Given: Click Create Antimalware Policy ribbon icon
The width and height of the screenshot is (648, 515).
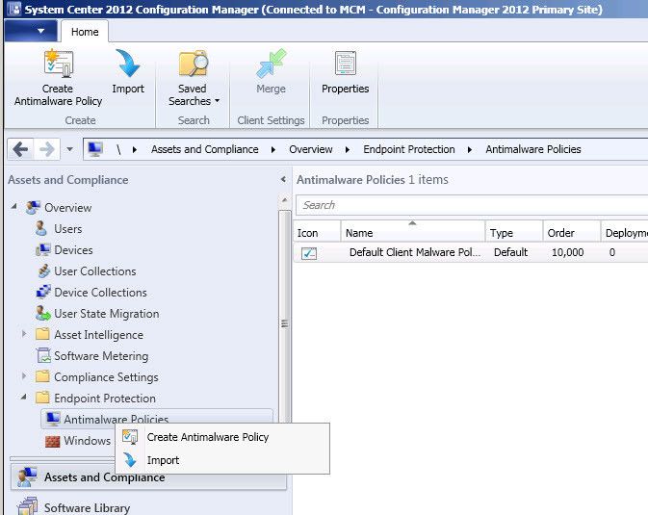Looking at the screenshot, I should tap(59, 64).
